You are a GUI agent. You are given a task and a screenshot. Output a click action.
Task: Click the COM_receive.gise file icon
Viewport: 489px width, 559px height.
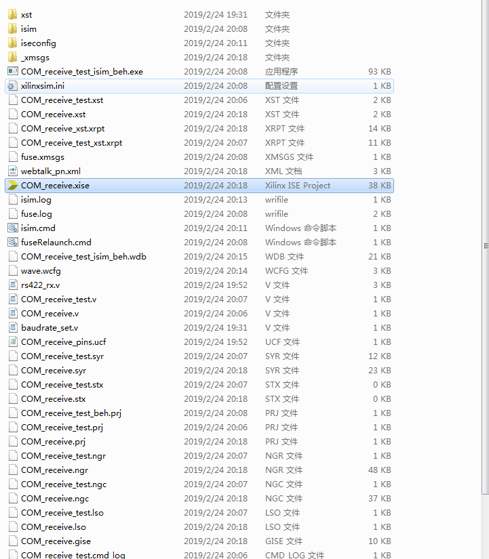pos(13,541)
